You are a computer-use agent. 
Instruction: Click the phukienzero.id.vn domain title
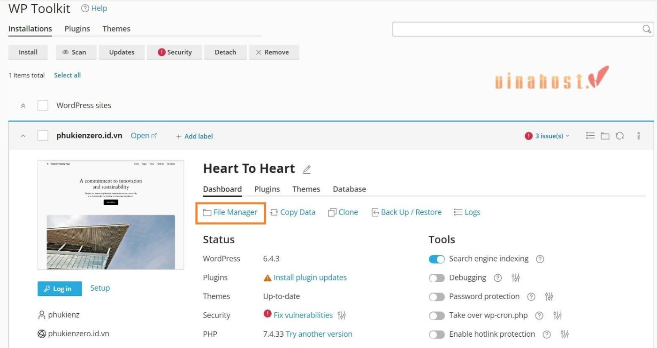[89, 136]
